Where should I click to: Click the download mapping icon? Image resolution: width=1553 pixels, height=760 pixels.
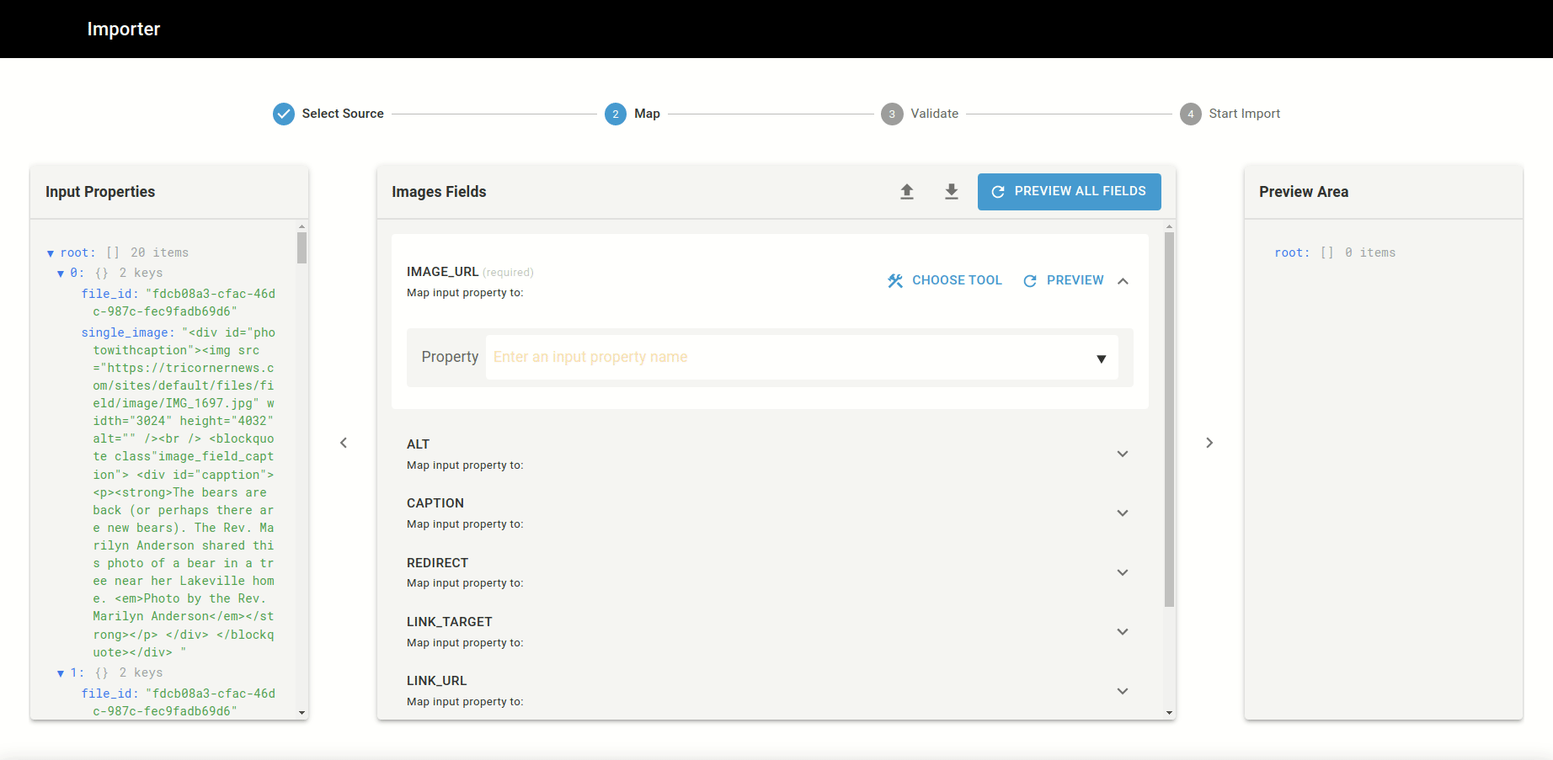[x=952, y=192]
